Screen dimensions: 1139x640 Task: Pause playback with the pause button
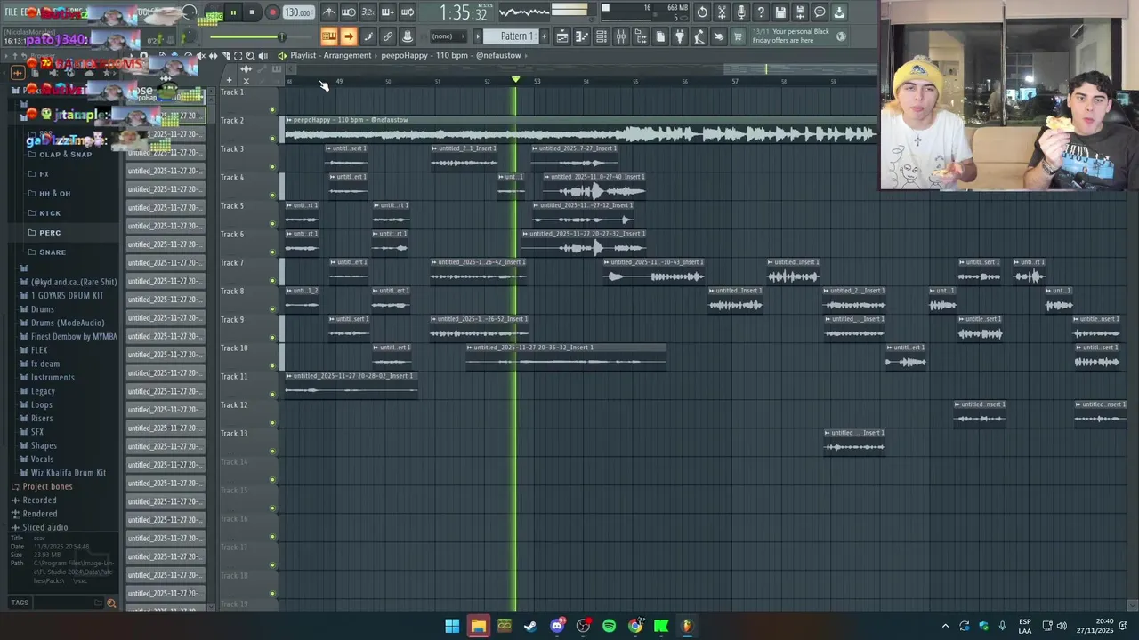point(233,12)
